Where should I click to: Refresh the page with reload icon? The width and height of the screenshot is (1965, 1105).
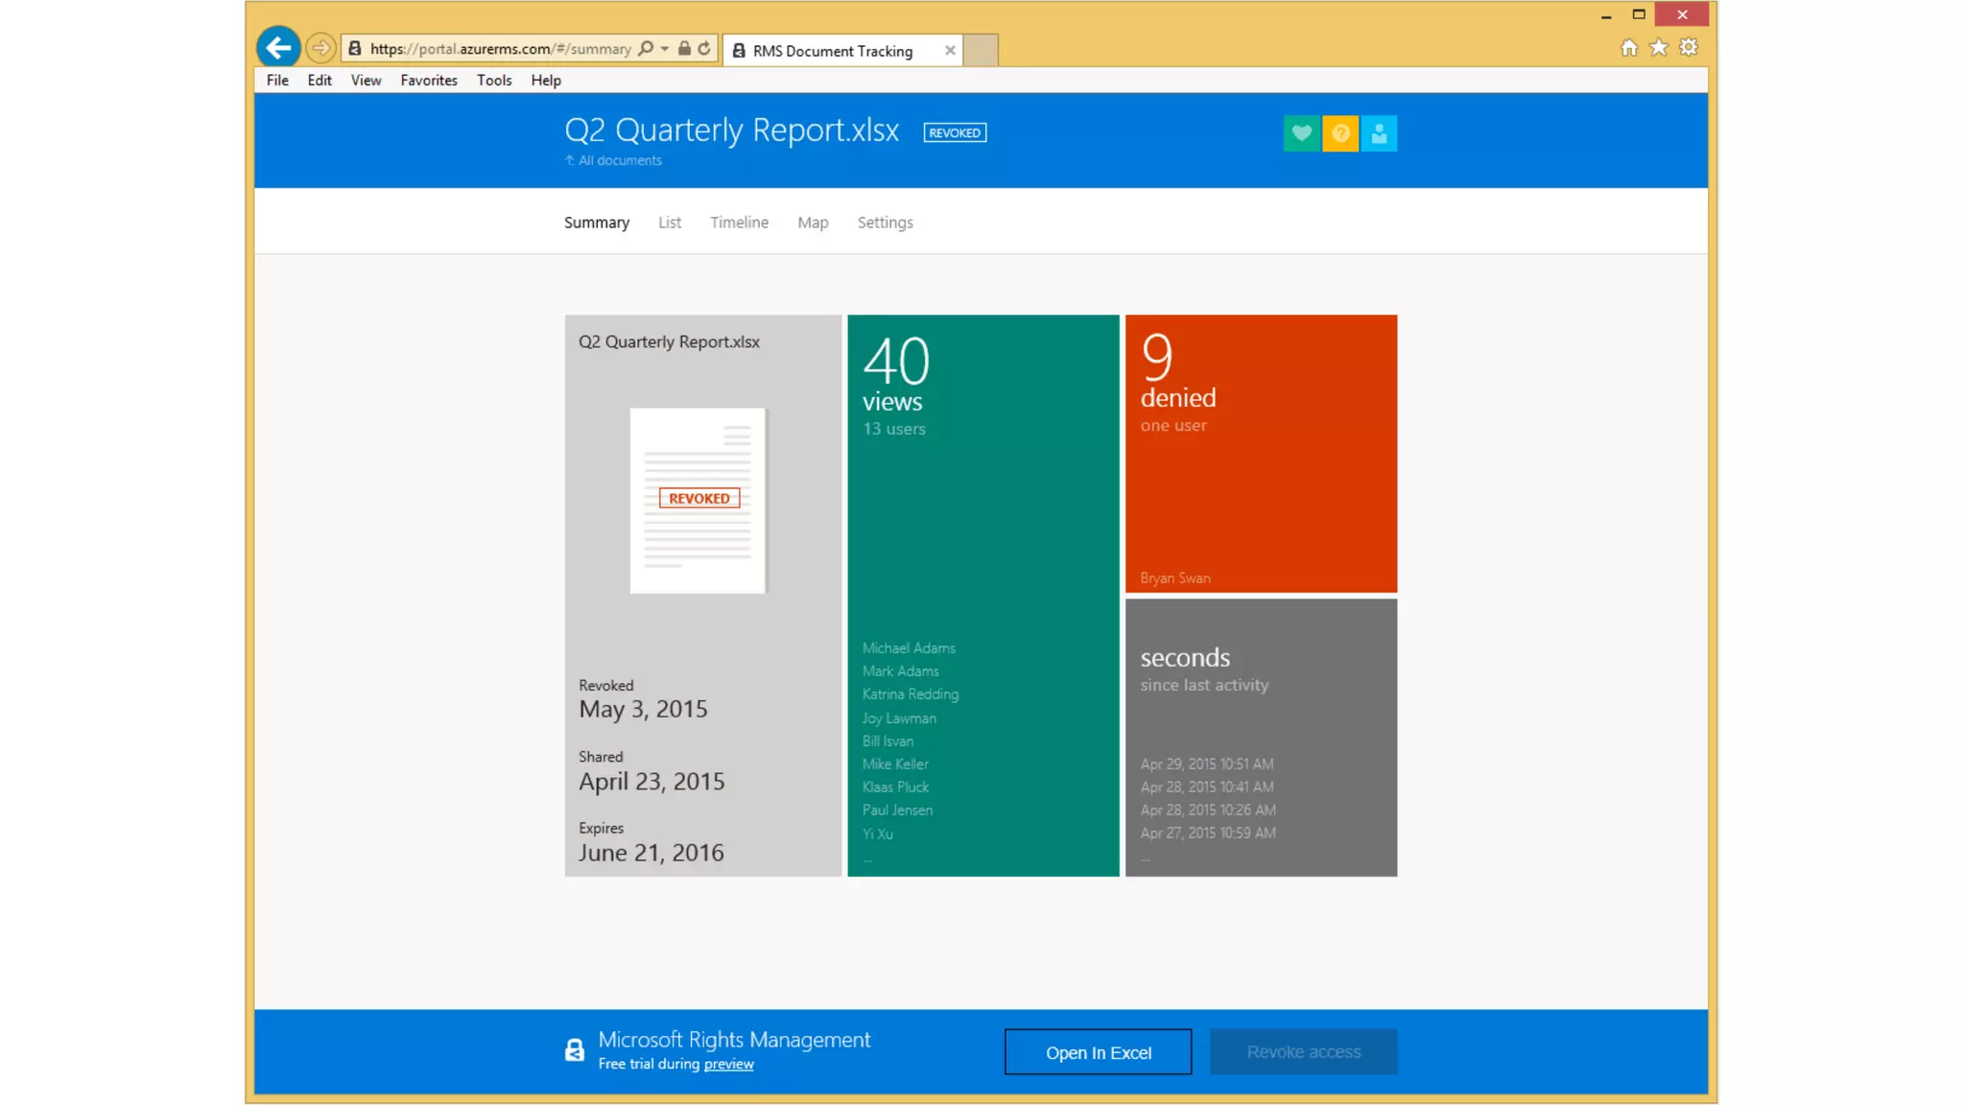(704, 48)
